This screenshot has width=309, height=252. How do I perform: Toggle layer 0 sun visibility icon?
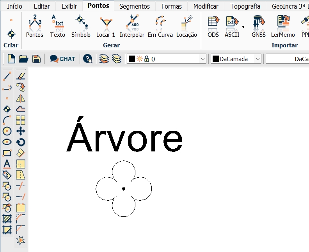[140, 59]
